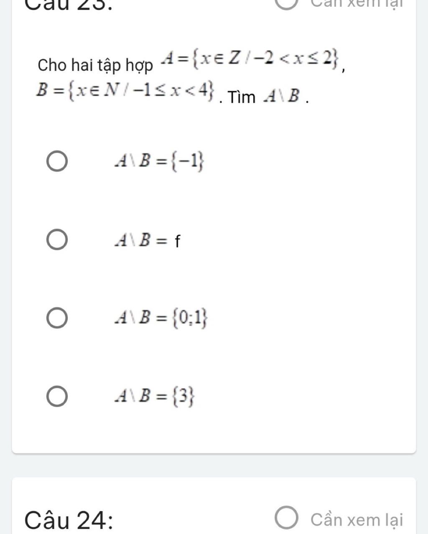
Task: Select the radio button for A\B = f
Action: pos(57,240)
